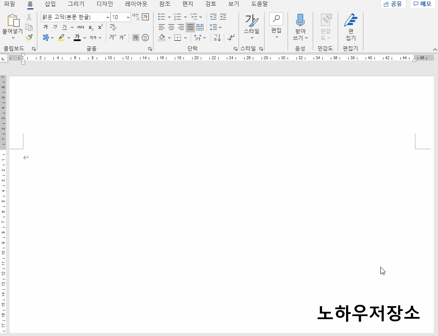Decrease paragraph indent
Image resolution: width=438 pixels, height=336 pixels.
point(213,17)
